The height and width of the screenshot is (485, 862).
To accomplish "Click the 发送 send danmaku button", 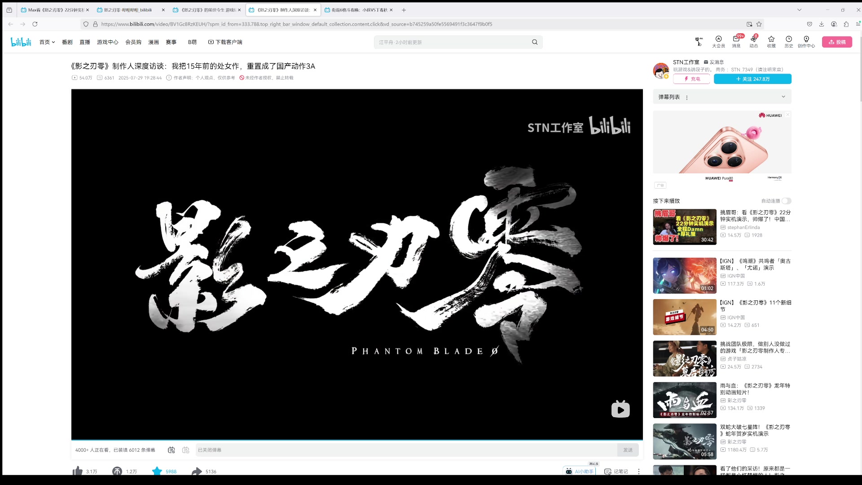I will [628, 450].
